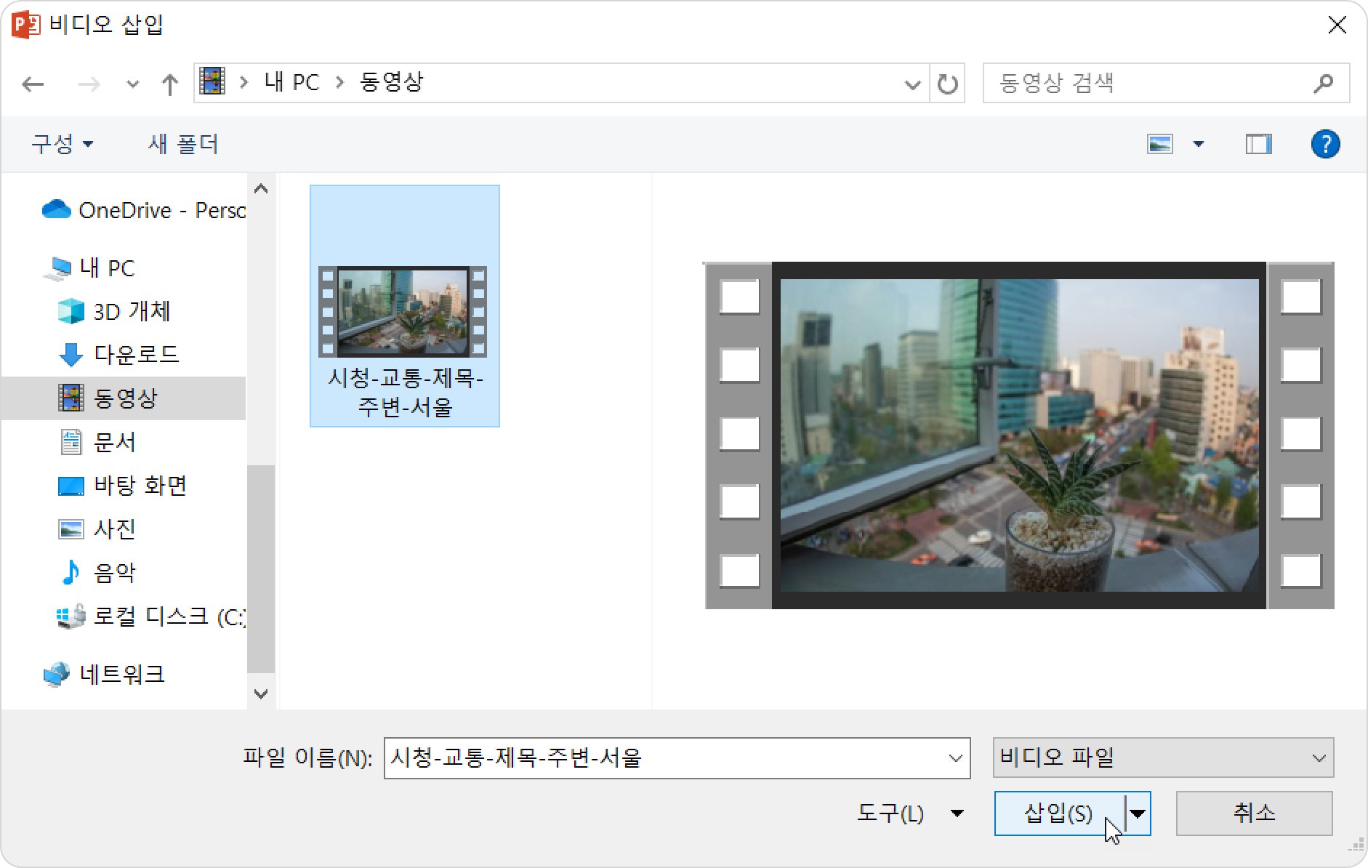
Task: Open the help question mark icon
Action: pos(1325,144)
